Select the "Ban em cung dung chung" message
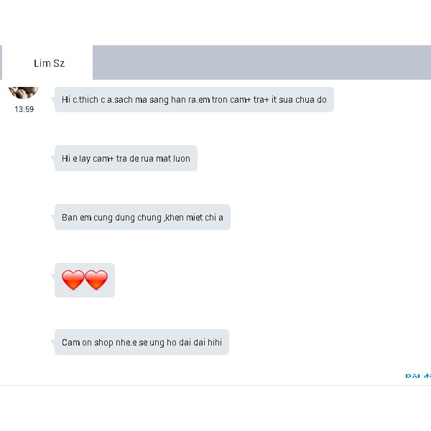 click(x=142, y=217)
